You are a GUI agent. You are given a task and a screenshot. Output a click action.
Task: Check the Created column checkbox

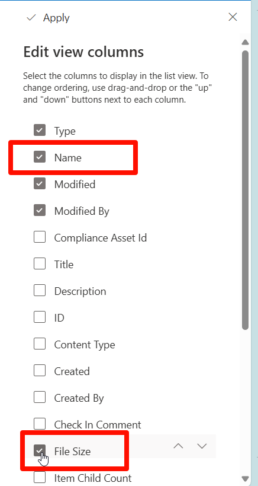tap(40, 371)
